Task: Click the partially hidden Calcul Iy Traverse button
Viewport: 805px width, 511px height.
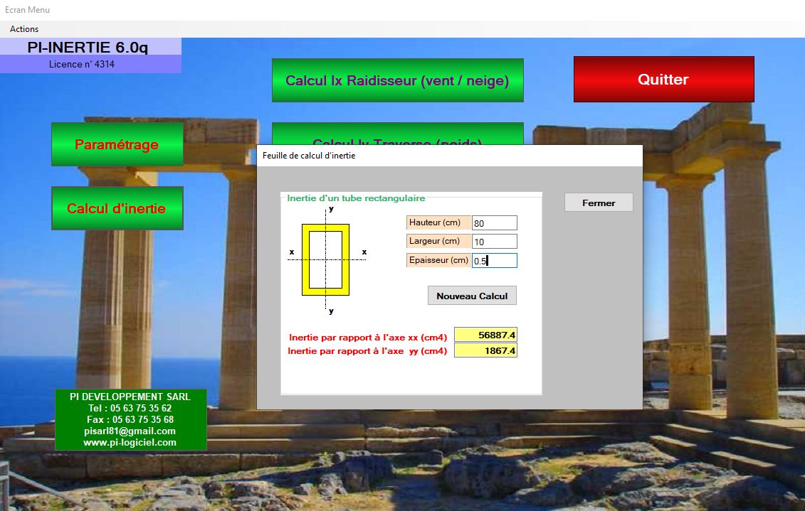Action: pos(397,134)
